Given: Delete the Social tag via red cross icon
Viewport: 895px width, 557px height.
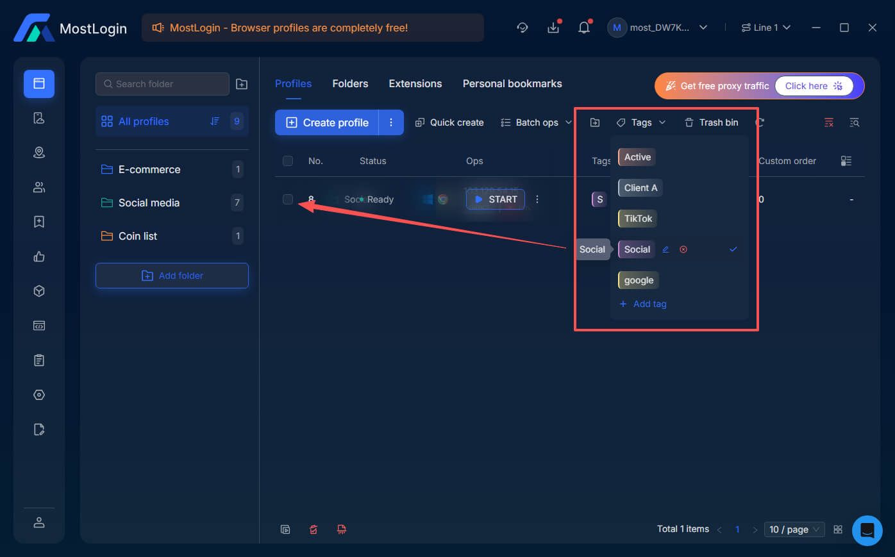Looking at the screenshot, I should 683,249.
